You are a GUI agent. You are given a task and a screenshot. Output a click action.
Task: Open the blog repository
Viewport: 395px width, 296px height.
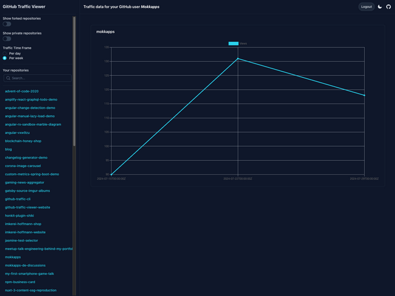[x=8, y=149]
